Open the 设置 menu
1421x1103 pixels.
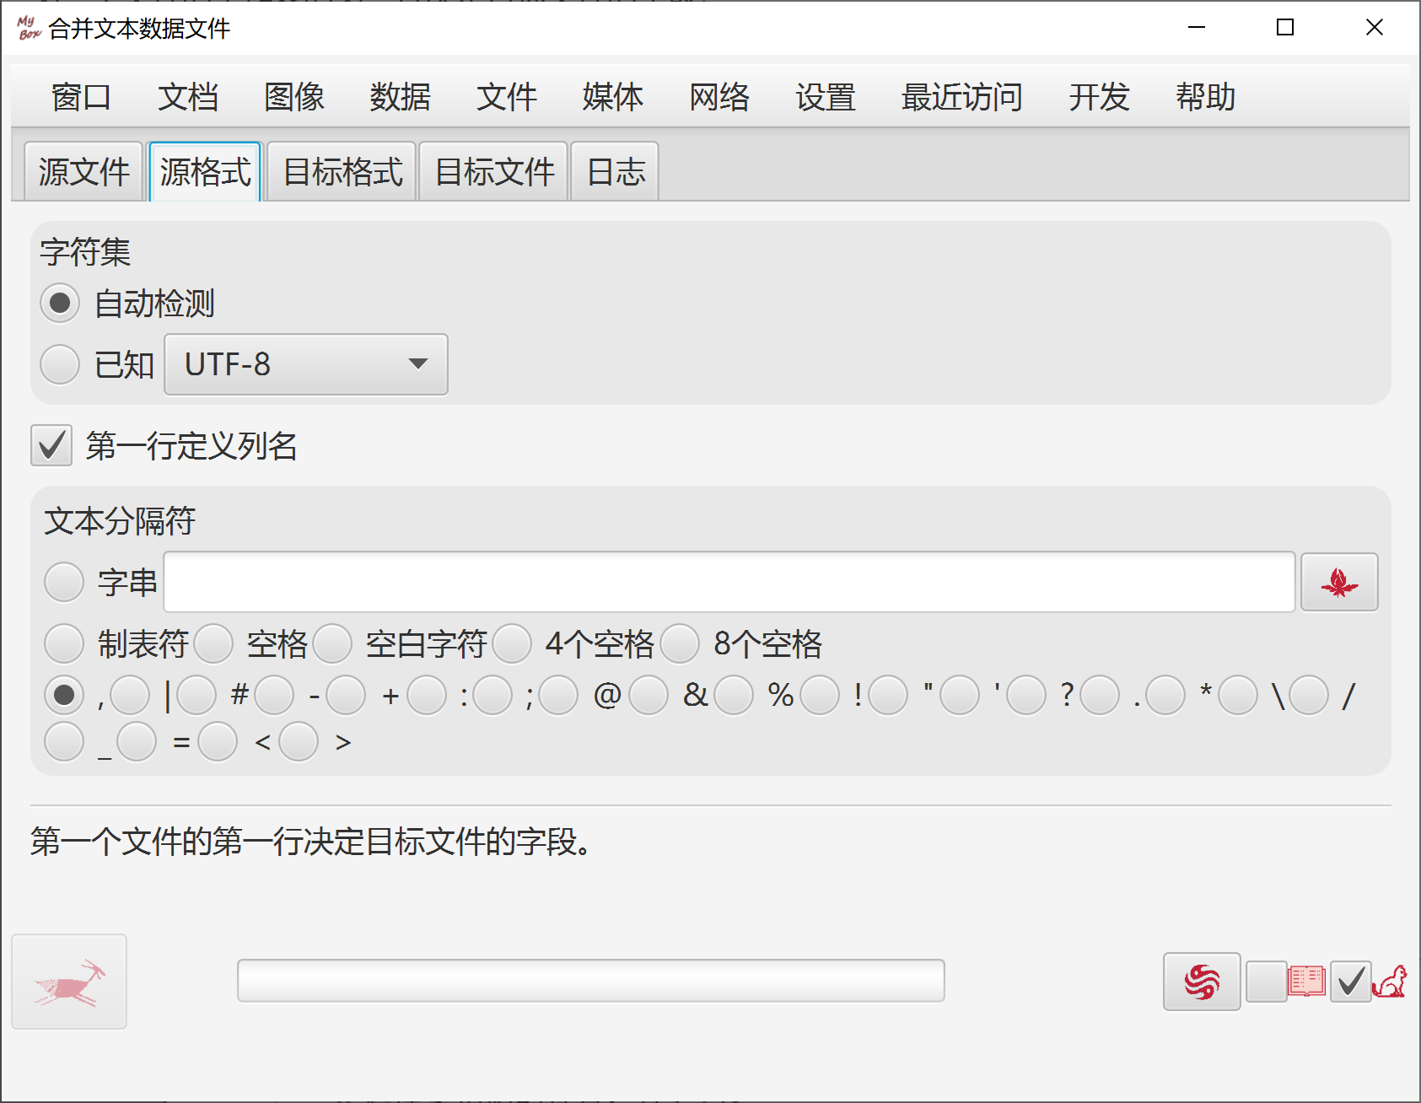tap(826, 97)
